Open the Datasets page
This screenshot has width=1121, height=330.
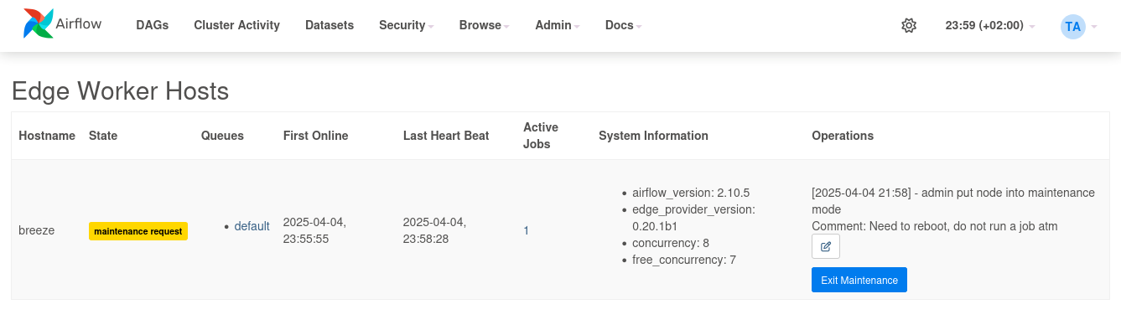point(330,25)
